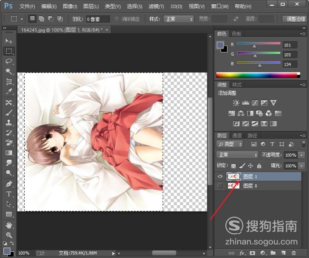Select the Type tool
Image resolution: width=309 pixels, height=258 pixels.
9,194
